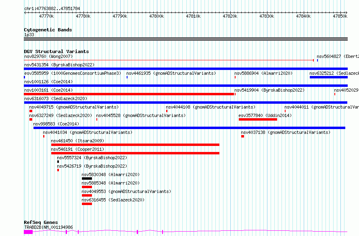Click the nsv1001126 (Coe2014) label
The image size is (359, 236).
point(48,82)
